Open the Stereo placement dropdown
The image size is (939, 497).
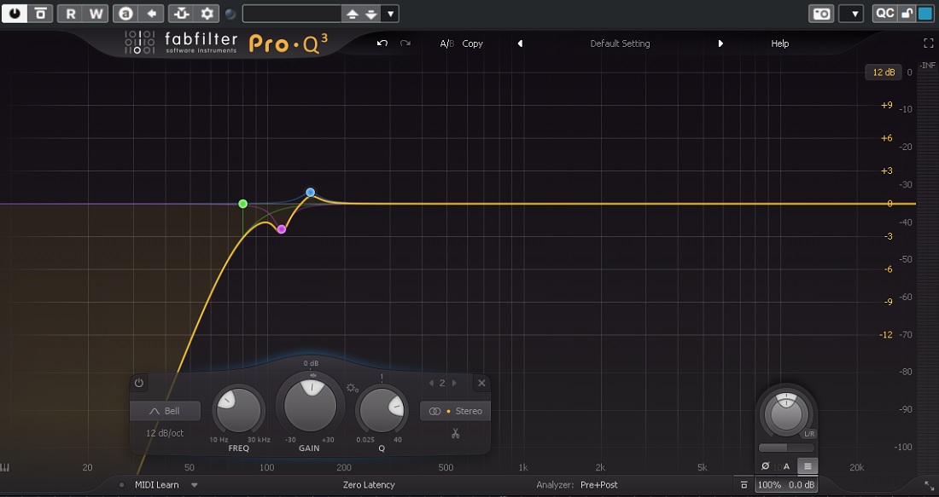(455, 411)
